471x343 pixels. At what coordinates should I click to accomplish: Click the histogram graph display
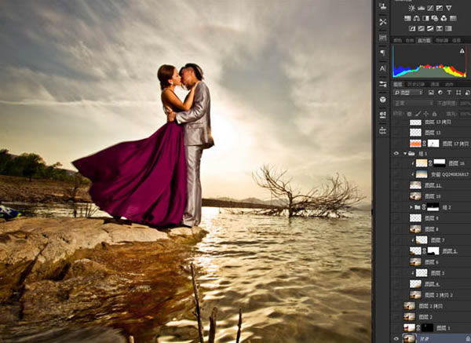pyautogui.click(x=429, y=62)
